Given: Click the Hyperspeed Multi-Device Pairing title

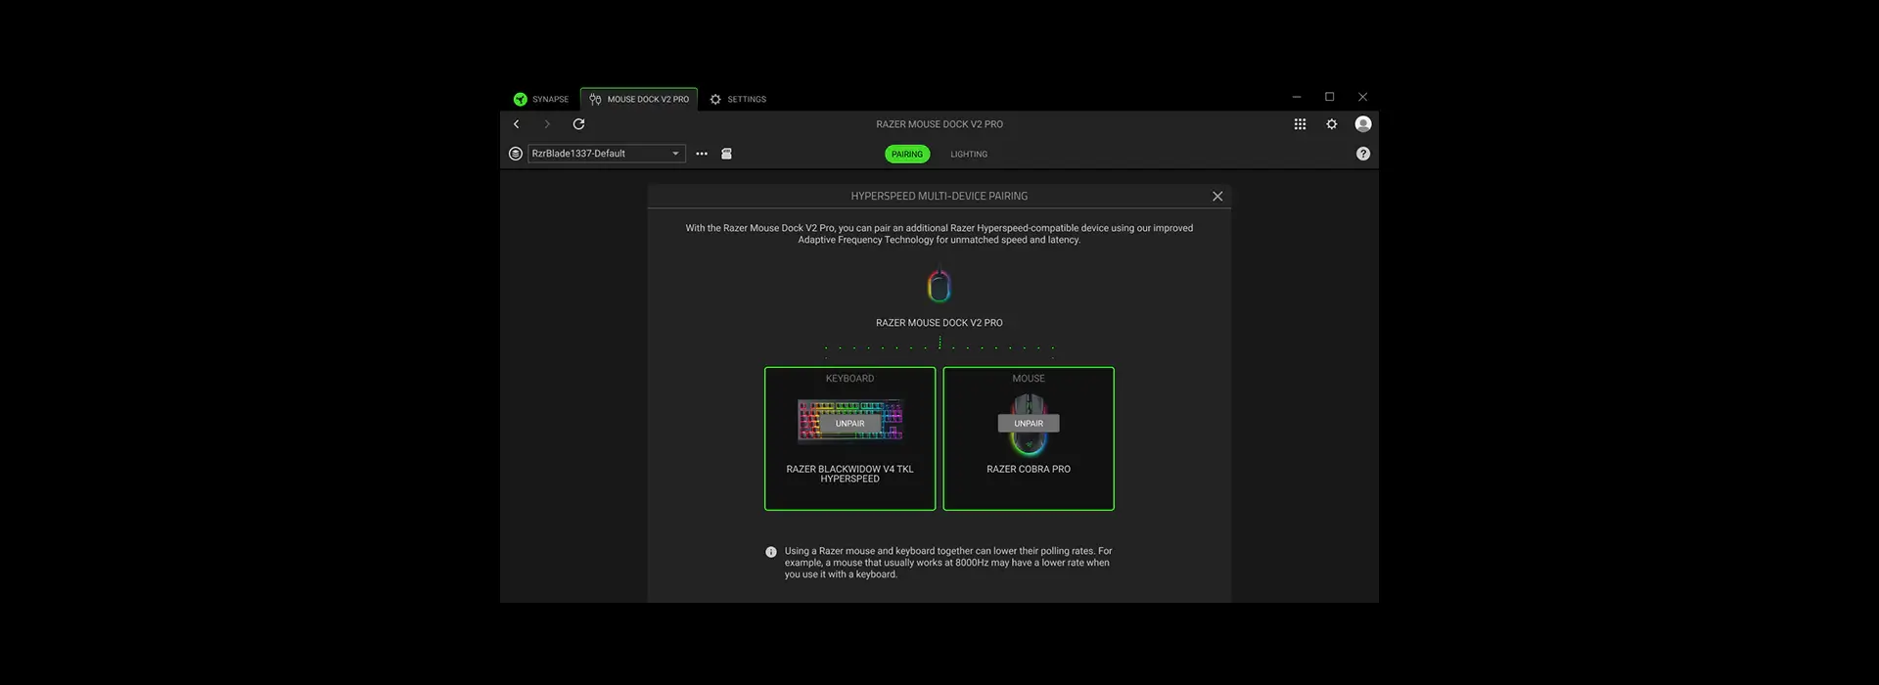Looking at the screenshot, I should coord(939,196).
